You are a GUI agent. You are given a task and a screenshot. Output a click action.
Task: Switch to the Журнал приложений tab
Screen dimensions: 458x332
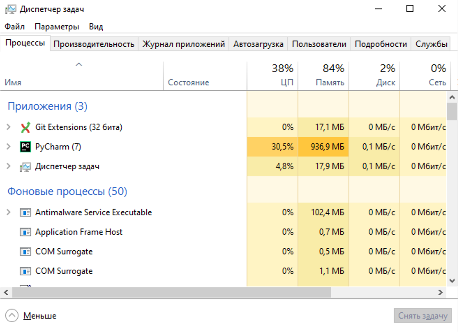pyautogui.click(x=183, y=44)
